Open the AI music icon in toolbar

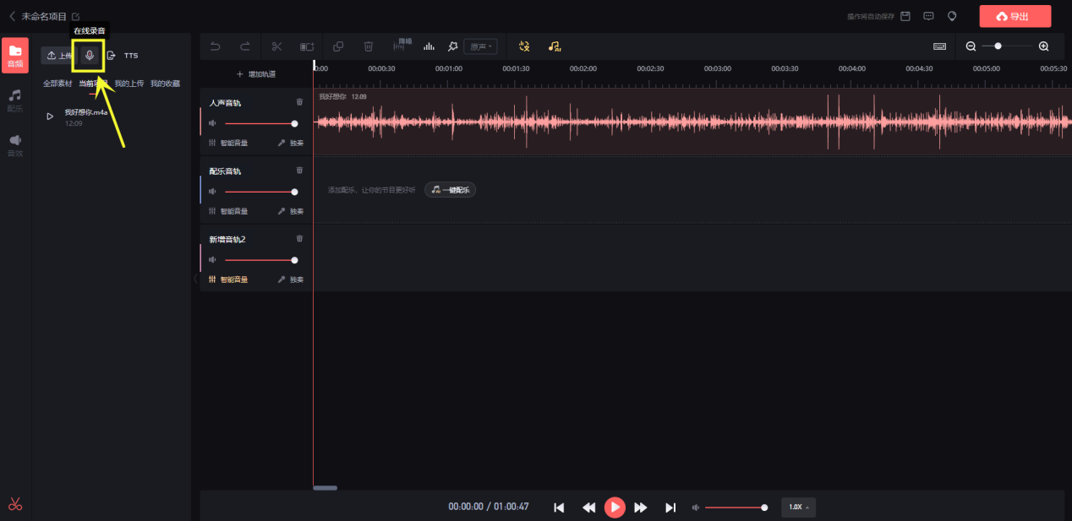tap(554, 46)
